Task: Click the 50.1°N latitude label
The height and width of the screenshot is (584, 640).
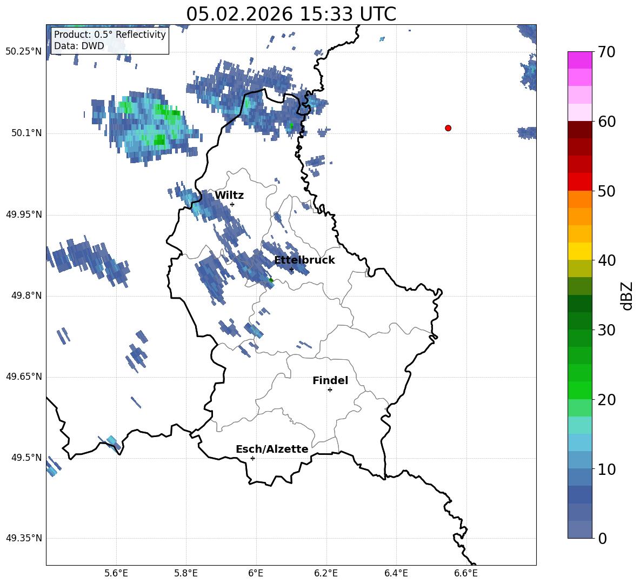Action: (x=26, y=133)
